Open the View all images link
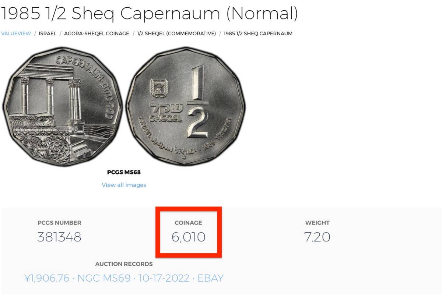The image size is (442, 297). tap(124, 185)
